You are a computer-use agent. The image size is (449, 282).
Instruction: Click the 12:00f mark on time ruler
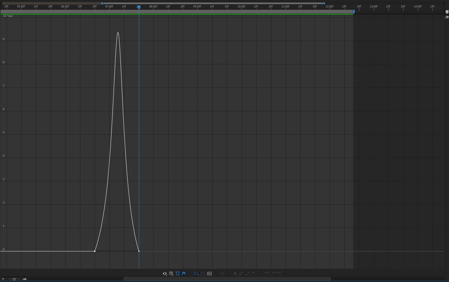click(x=329, y=6)
